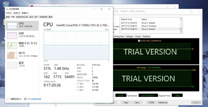Screen dimensions: 208x107
Task: Select the 蓝牙 Bluetooth graph thumbnail
Action: [x=12, y=65]
